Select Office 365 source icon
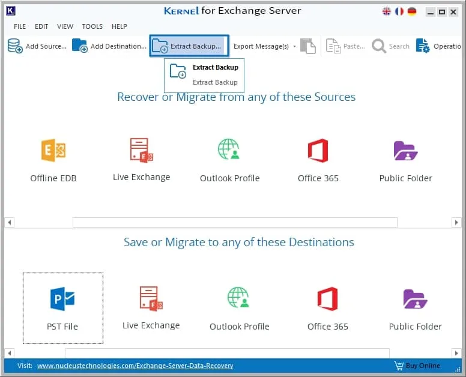Viewport: 466px width, 377px height. click(318, 160)
